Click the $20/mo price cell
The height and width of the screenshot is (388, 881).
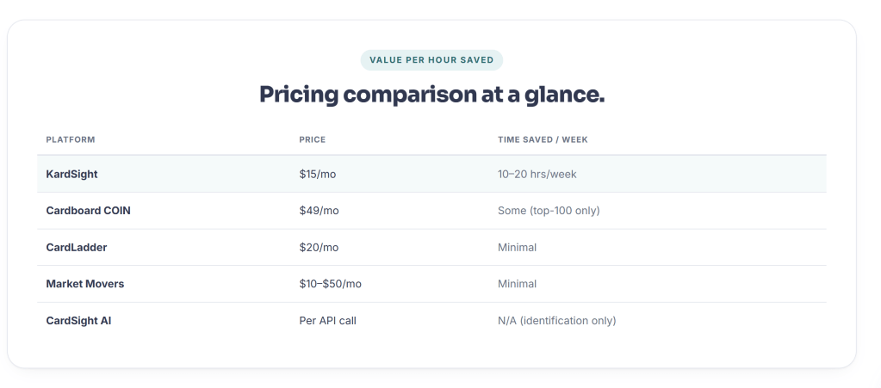pos(319,247)
